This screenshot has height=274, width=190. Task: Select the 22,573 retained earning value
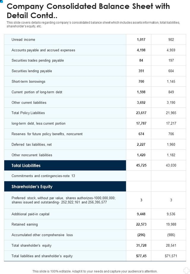point(141,224)
